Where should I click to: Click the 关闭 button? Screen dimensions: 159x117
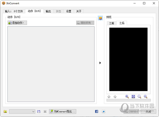(148, 111)
